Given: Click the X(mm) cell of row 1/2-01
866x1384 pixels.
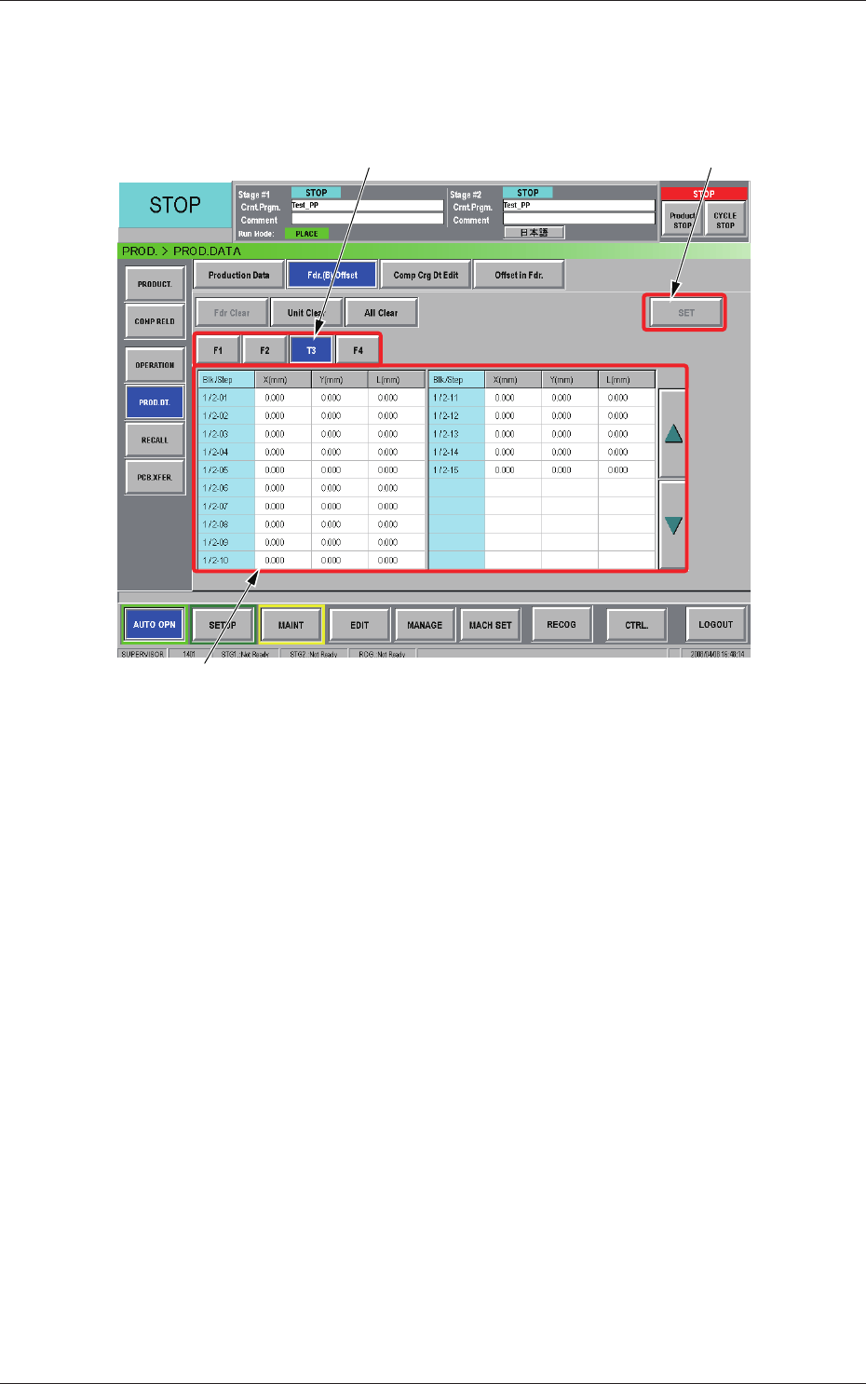Looking at the screenshot, I should coord(283,398).
